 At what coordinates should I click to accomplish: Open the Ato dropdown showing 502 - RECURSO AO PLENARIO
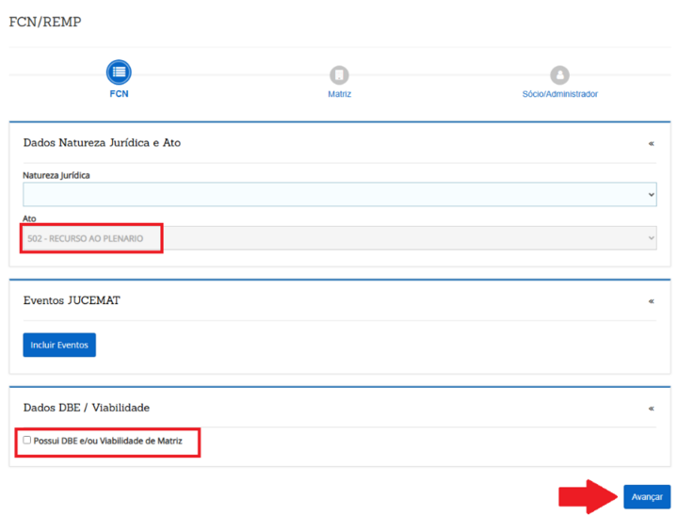(x=339, y=238)
